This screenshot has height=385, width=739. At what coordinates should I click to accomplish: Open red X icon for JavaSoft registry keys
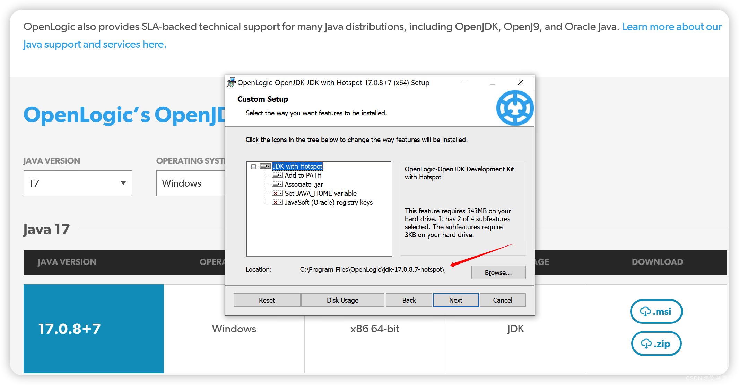(x=278, y=203)
